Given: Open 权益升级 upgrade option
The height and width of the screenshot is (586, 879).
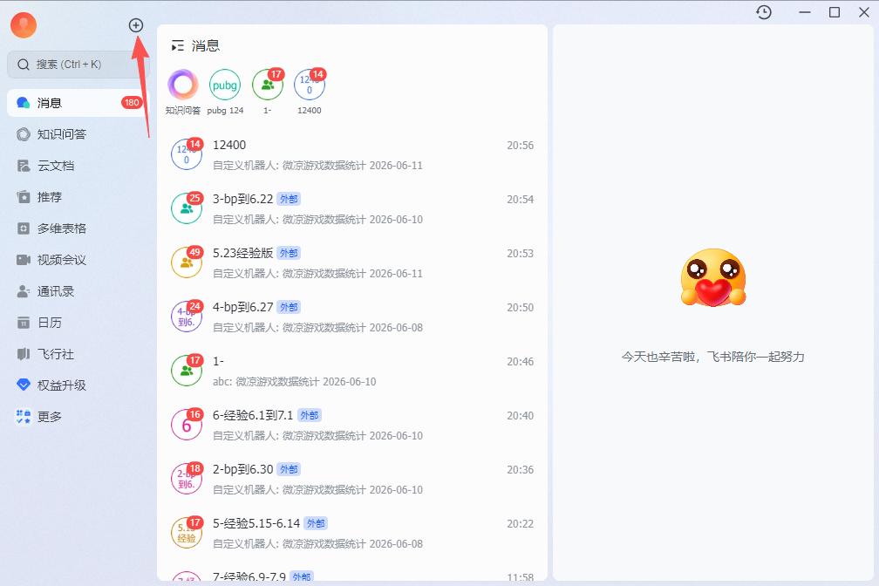Looking at the screenshot, I should point(78,385).
